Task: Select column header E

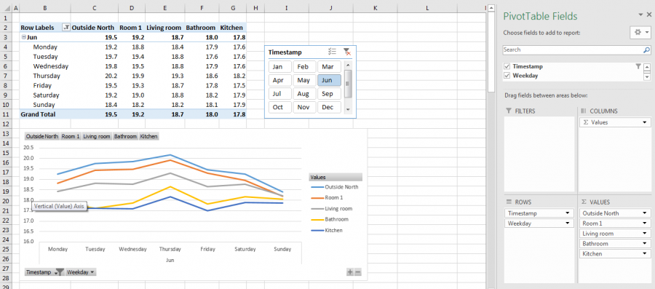Action: coord(165,8)
